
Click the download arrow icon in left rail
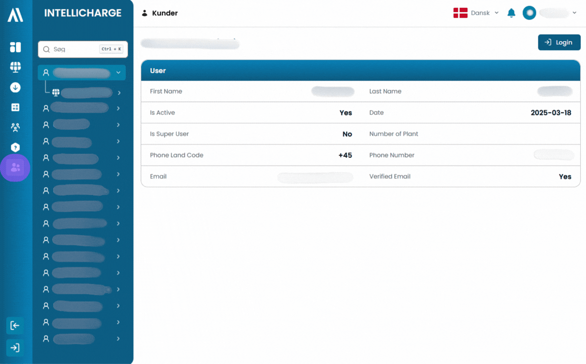pos(15,88)
